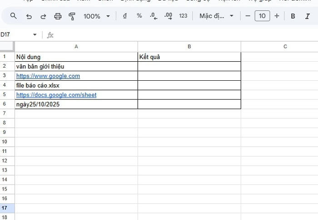Decrease decimal places icon
Viewport: 318px width, 220px height.
tap(154, 16)
